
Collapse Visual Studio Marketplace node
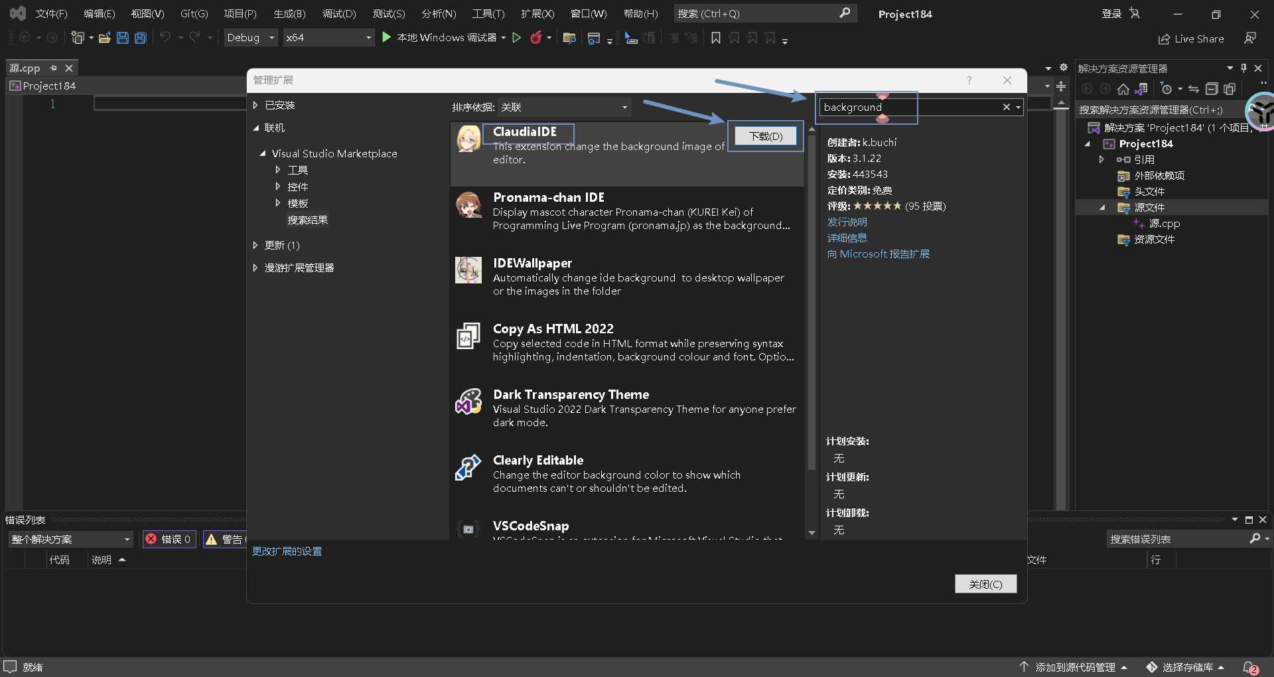click(x=263, y=153)
